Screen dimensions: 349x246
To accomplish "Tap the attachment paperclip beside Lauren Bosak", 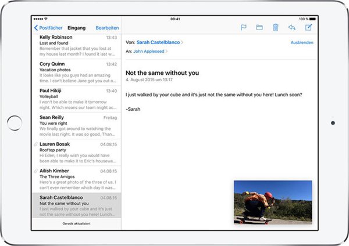I will (36, 143).
